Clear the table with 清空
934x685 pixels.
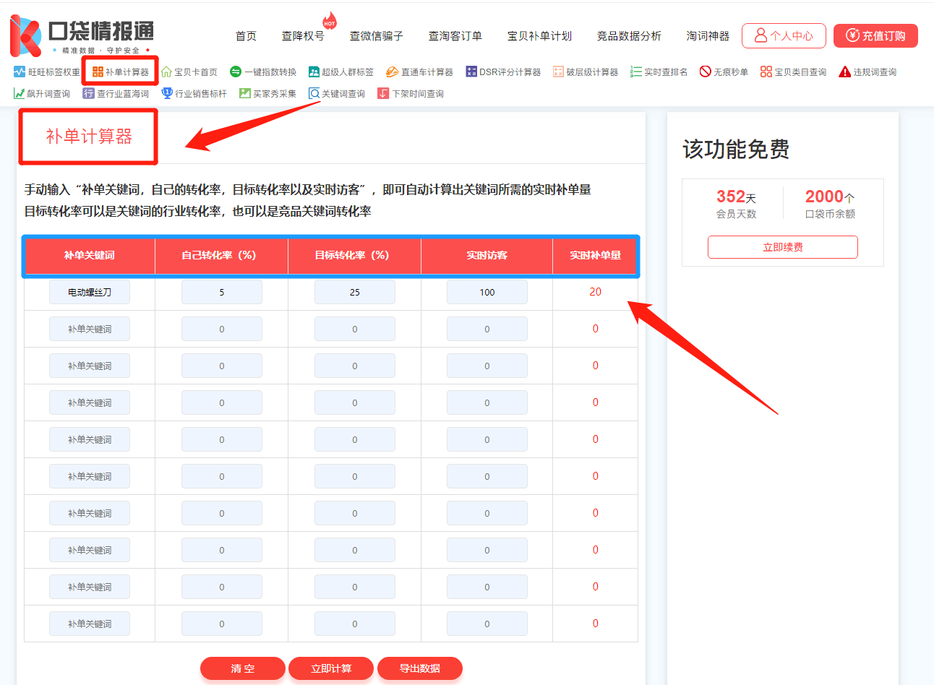pyautogui.click(x=243, y=668)
